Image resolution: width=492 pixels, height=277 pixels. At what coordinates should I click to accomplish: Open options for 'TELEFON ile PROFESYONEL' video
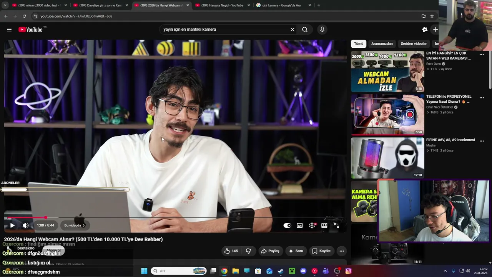[x=482, y=98]
